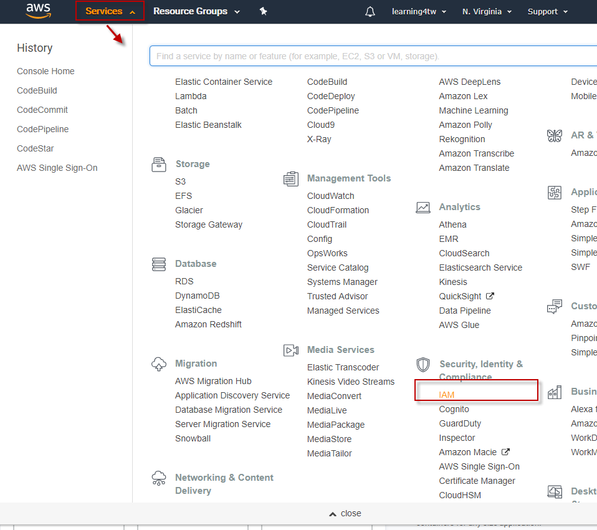Open the IAM service link

pos(447,395)
